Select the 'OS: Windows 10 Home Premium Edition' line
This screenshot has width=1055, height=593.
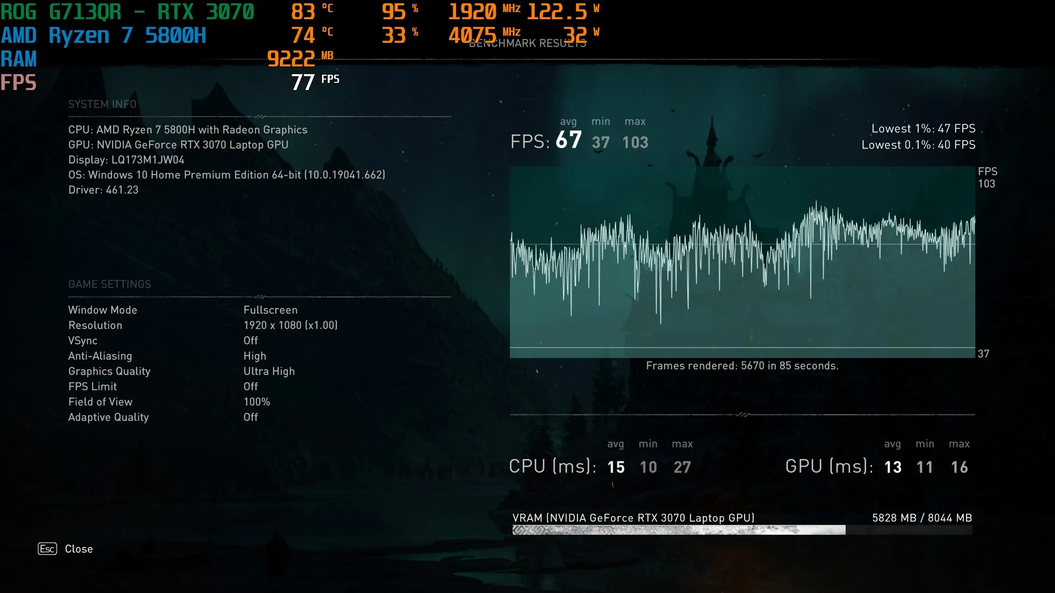pyautogui.click(x=226, y=175)
